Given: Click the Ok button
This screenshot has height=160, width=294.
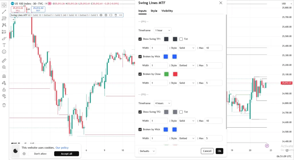Looking at the screenshot, I should point(219,151).
